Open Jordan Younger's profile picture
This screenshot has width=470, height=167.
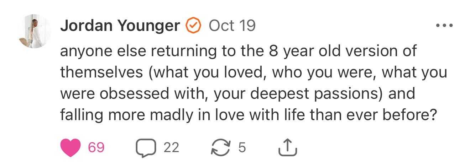(34, 31)
